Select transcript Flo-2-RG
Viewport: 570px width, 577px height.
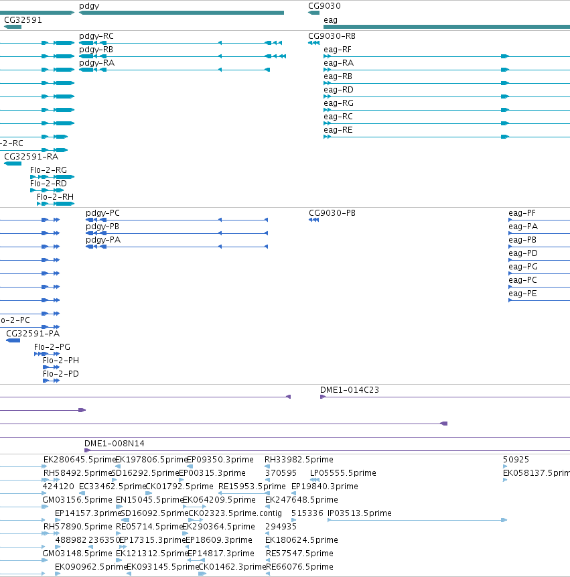[x=52, y=177]
